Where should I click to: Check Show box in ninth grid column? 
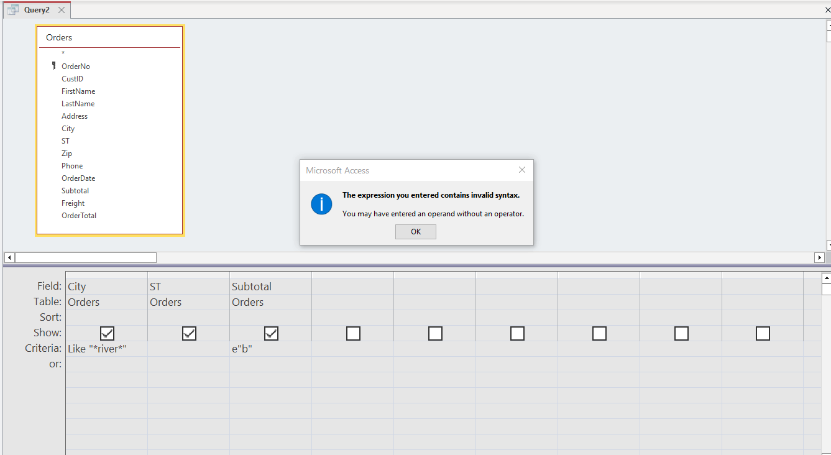(x=763, y=333)
